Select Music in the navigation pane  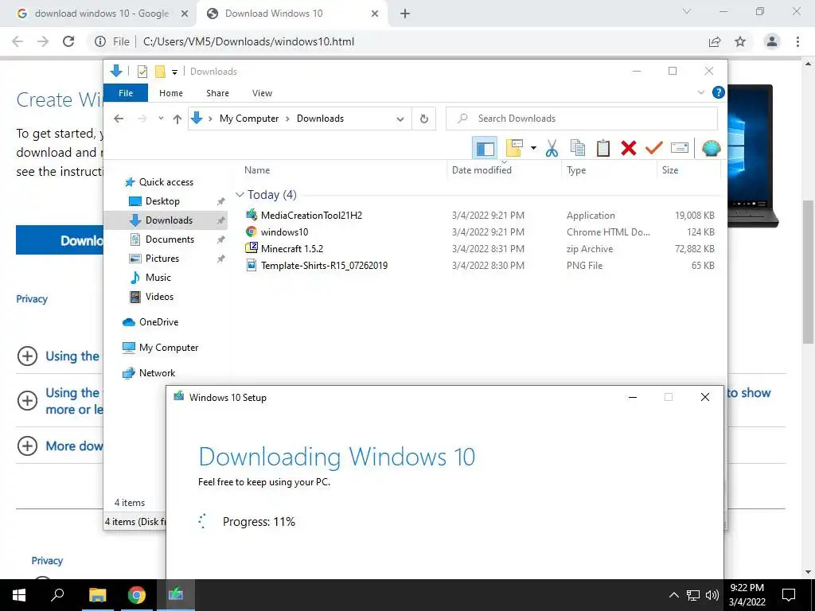(x=158, y=278)
